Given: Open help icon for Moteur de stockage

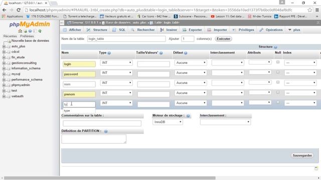Looking at the screenshot, I should click(x=188, y=116).
